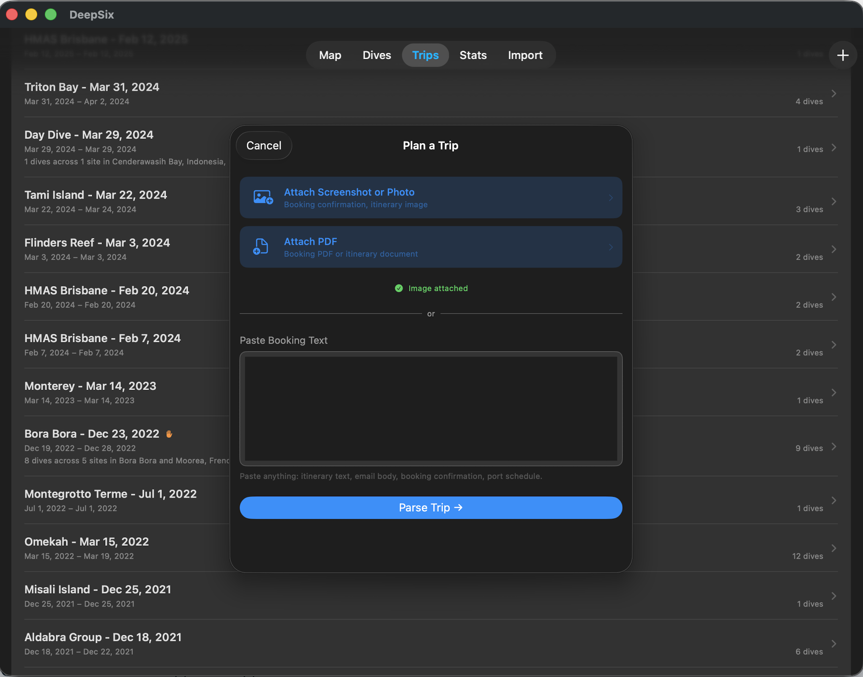Choose Attach PDF option
Image resolution: width=863 pixels, height=677 pixels.
point(431,247)
